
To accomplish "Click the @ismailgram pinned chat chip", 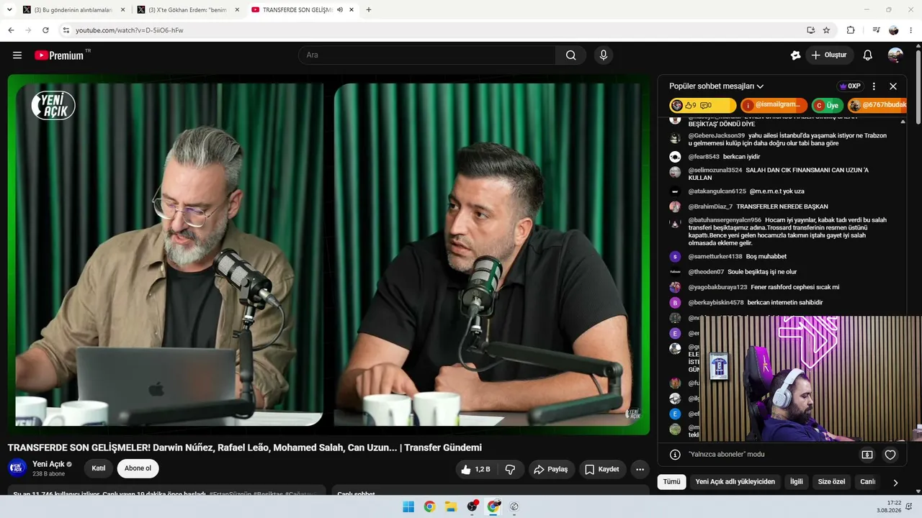I will pos(774,105).
